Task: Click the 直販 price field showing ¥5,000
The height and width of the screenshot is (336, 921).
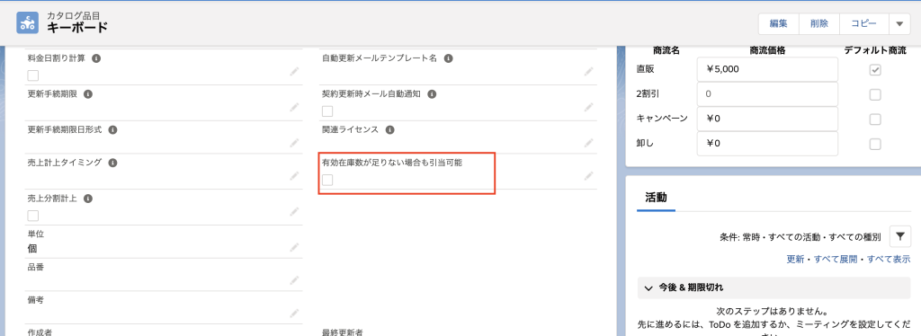Action: tap(767, 69)
